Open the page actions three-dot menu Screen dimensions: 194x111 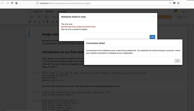point(170,3)
